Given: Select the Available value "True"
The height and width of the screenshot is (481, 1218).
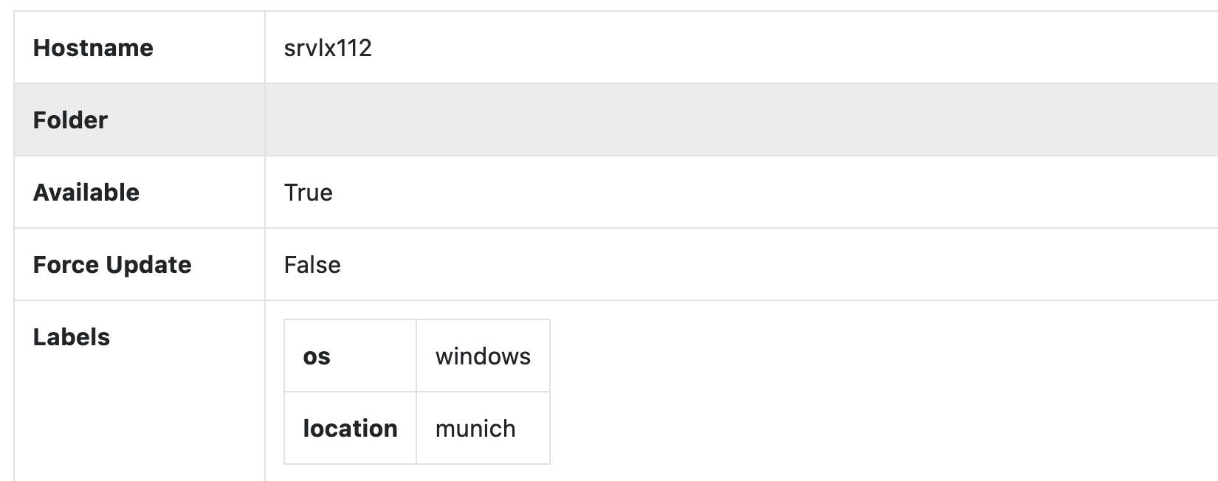Looking at the screenshot, I should (309, 193).
